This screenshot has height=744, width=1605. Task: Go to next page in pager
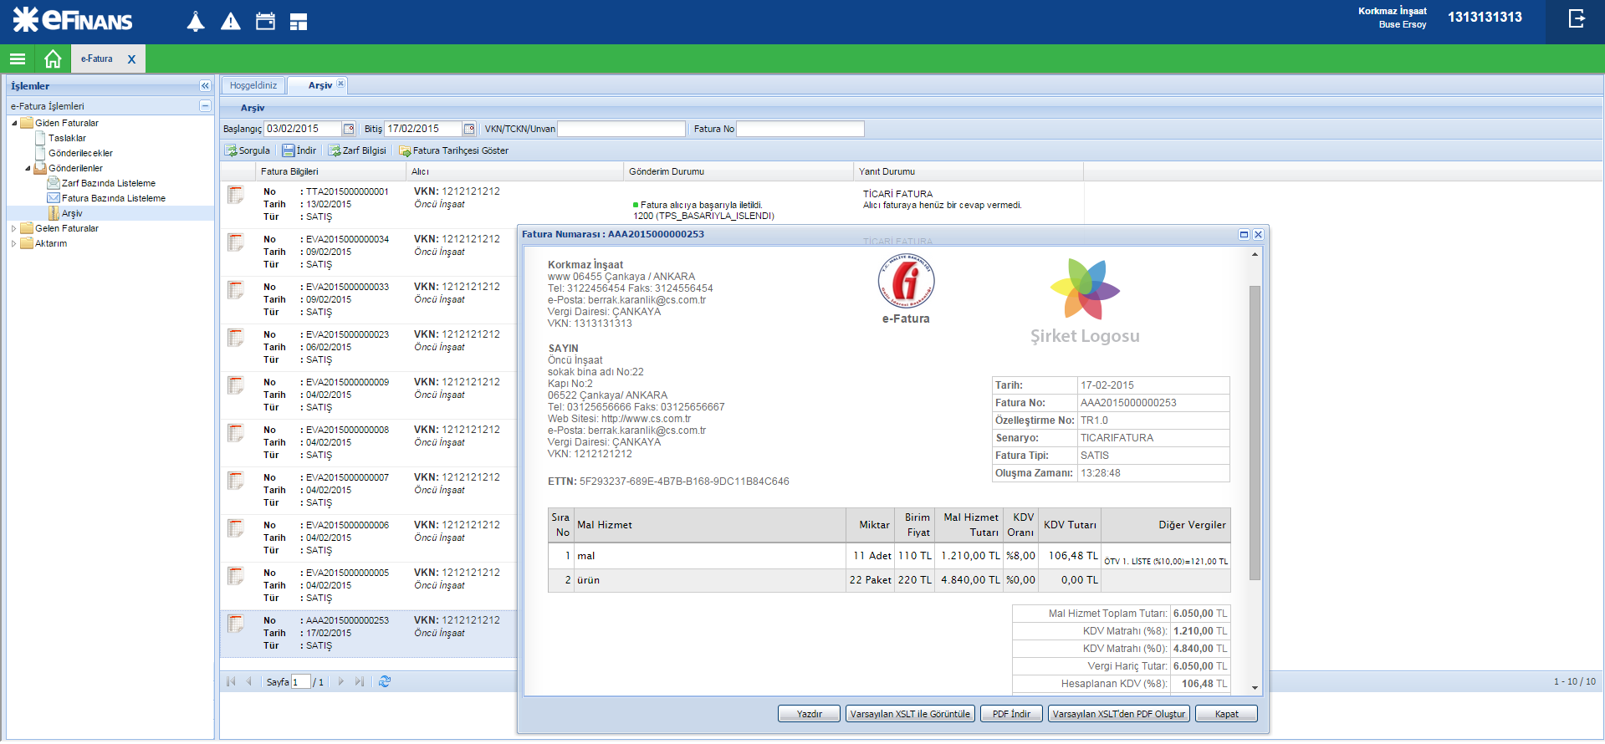(x=340, y=681)
